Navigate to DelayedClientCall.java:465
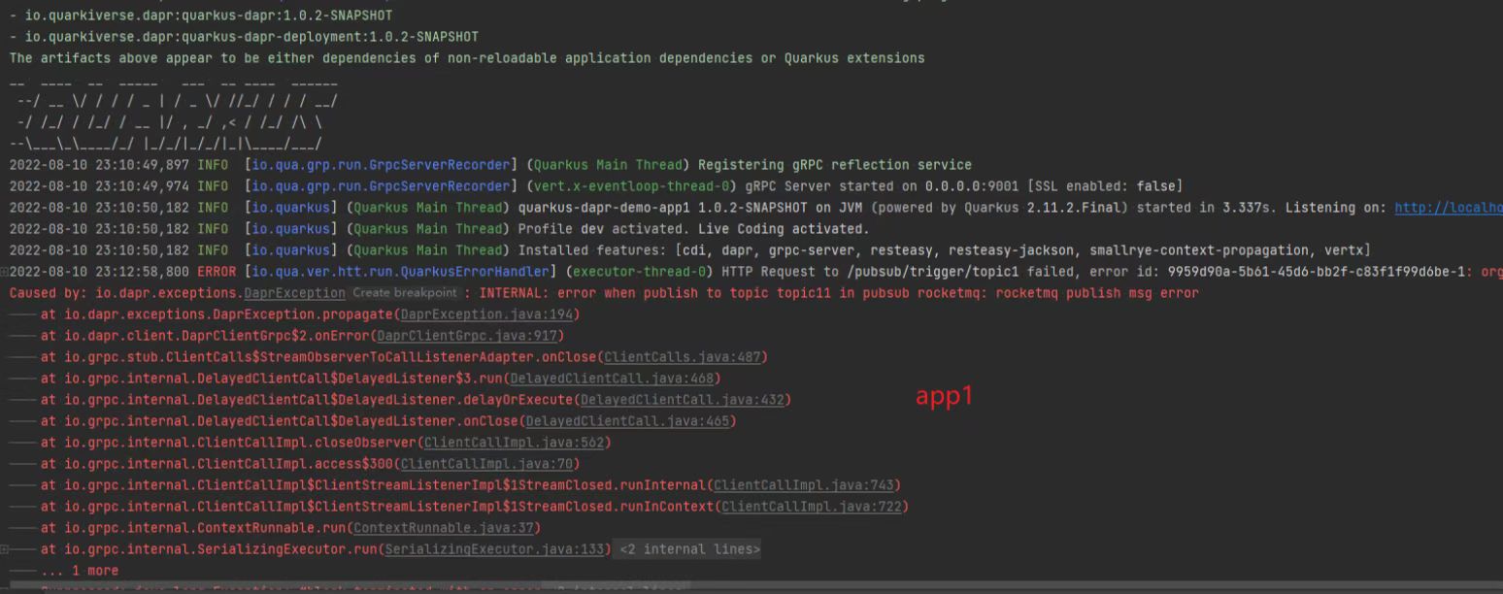 click(627, 421)
